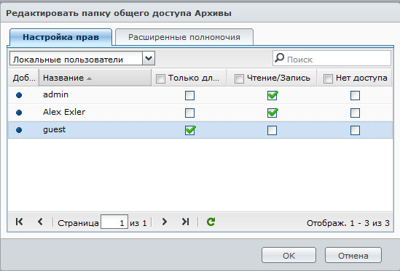Click the search magnifier icon

point(279,58)
